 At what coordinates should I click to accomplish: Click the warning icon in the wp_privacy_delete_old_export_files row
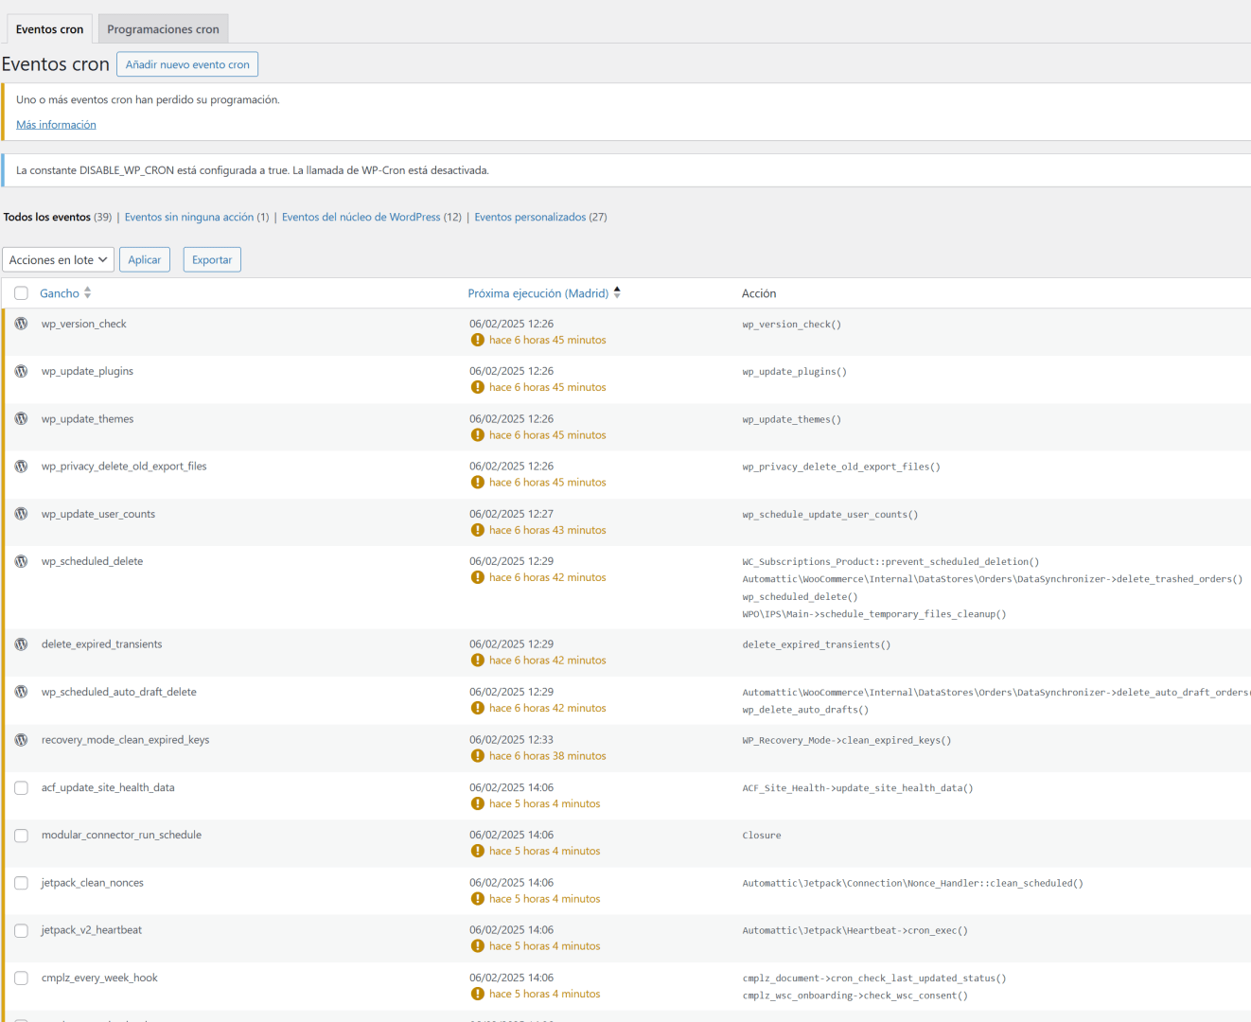(x=478, y=483)
